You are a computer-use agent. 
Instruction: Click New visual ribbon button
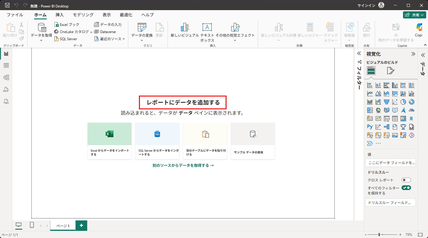(185, 30)
